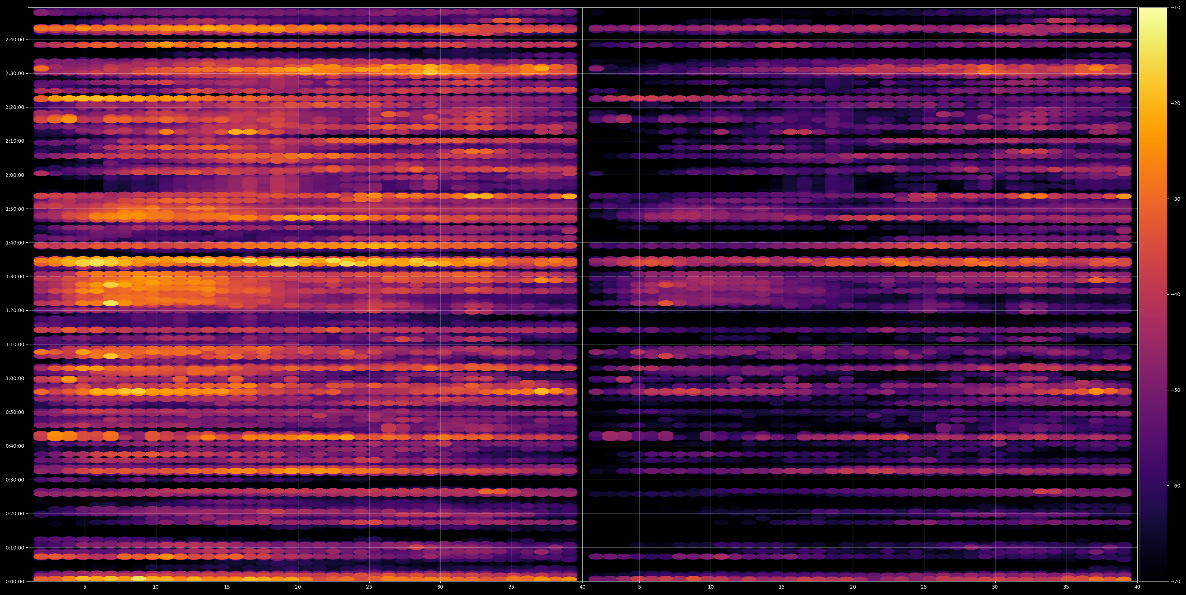Click the 2:40:00 y-axis tick label
The height and width of the screenshot is (595, 1186).
click(14, 40)
